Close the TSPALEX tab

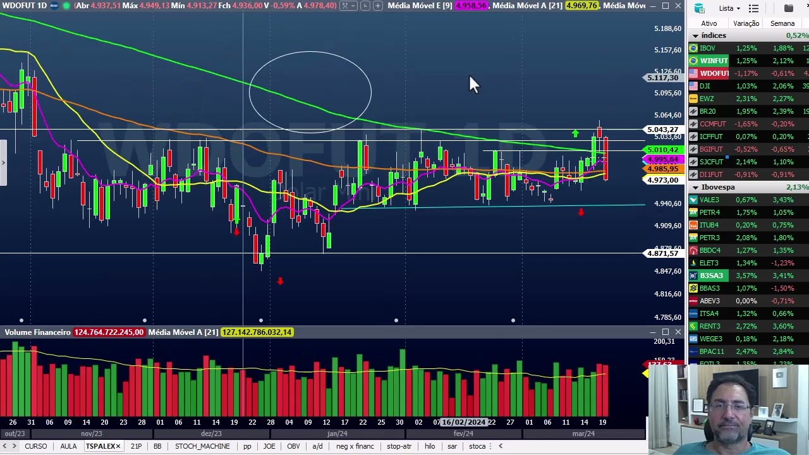[x=118, y=447]
